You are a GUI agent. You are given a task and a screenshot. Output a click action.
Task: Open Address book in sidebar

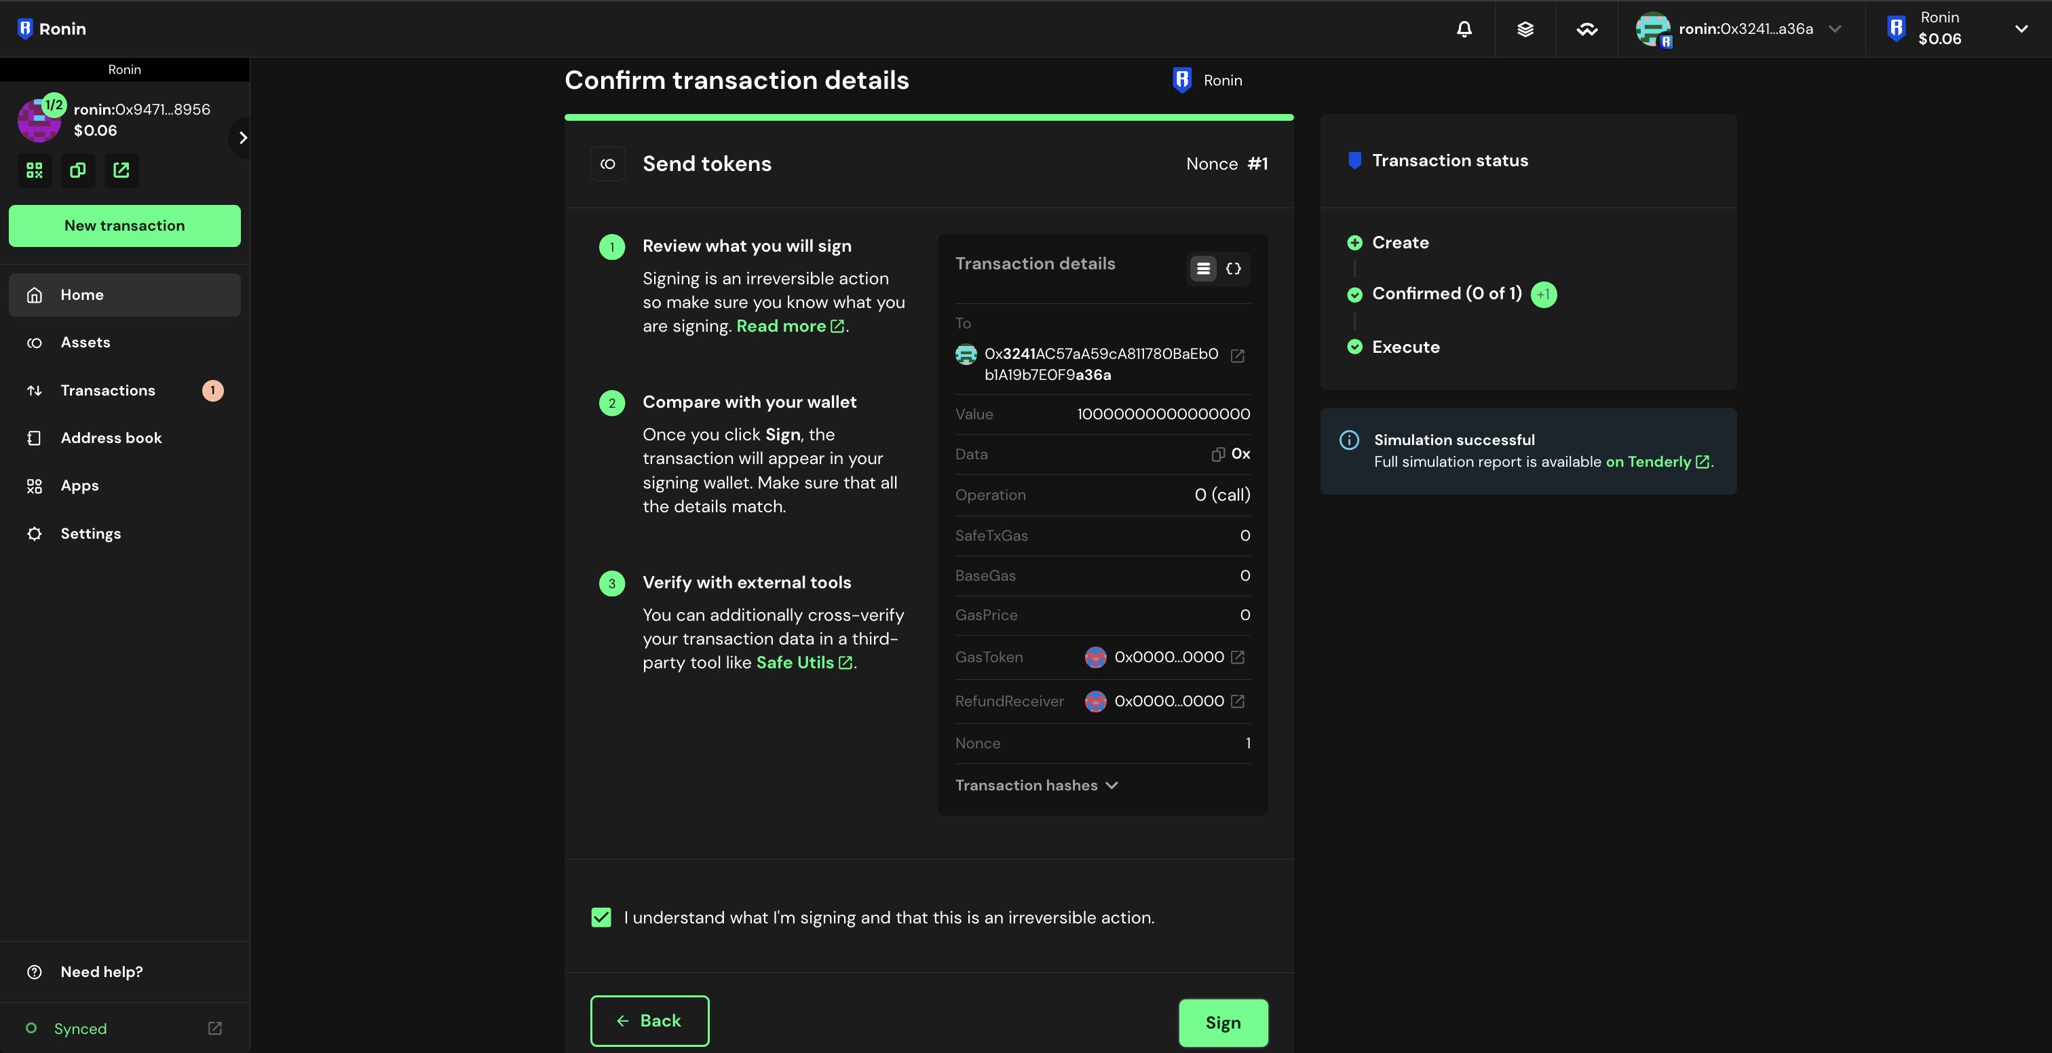pos(124,438)
